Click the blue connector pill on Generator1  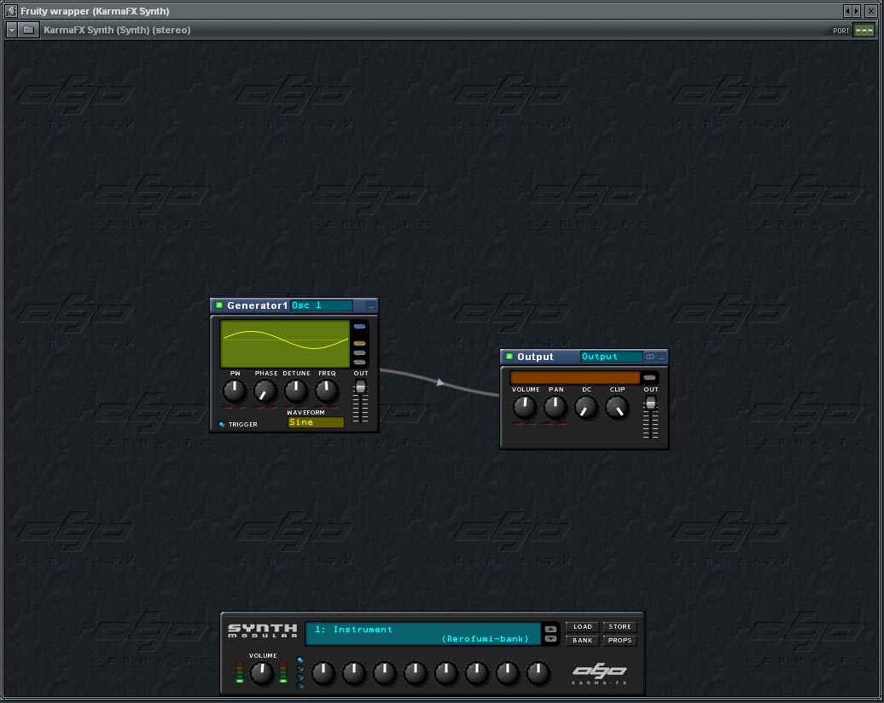[359, 327]
